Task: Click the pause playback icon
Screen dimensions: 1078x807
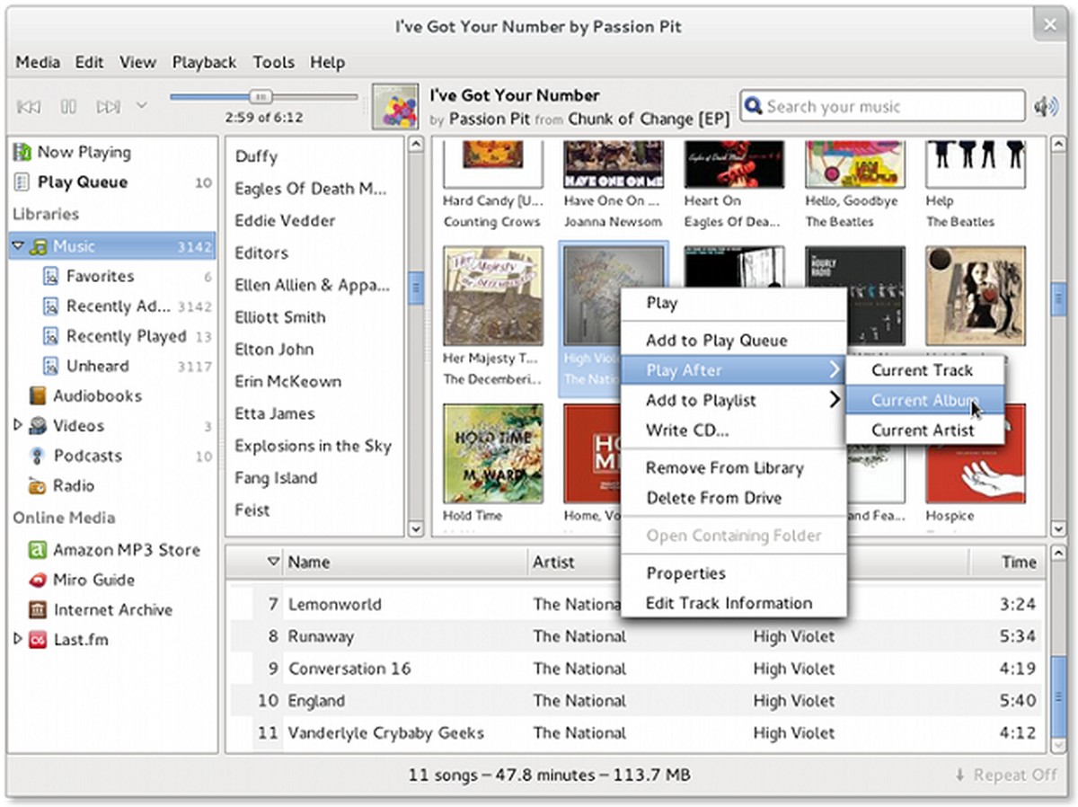Action: pos(68,105)
